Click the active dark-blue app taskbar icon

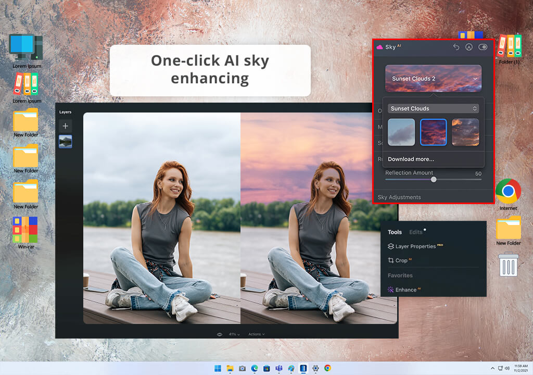303,368
